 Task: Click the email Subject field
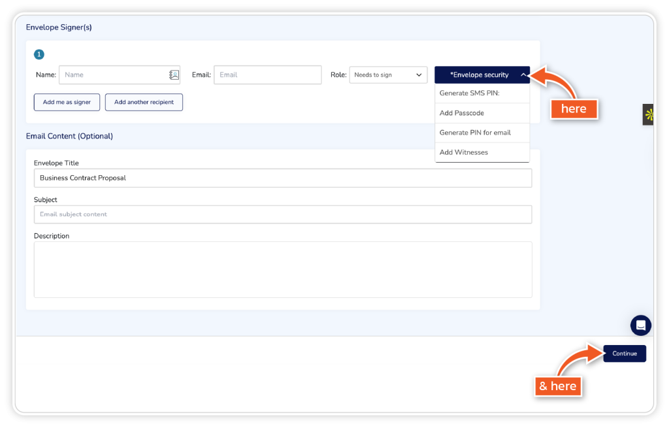click(282, 214)
